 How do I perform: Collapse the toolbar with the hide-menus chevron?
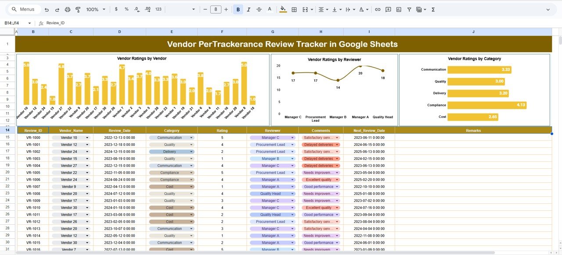click(548, 9)
